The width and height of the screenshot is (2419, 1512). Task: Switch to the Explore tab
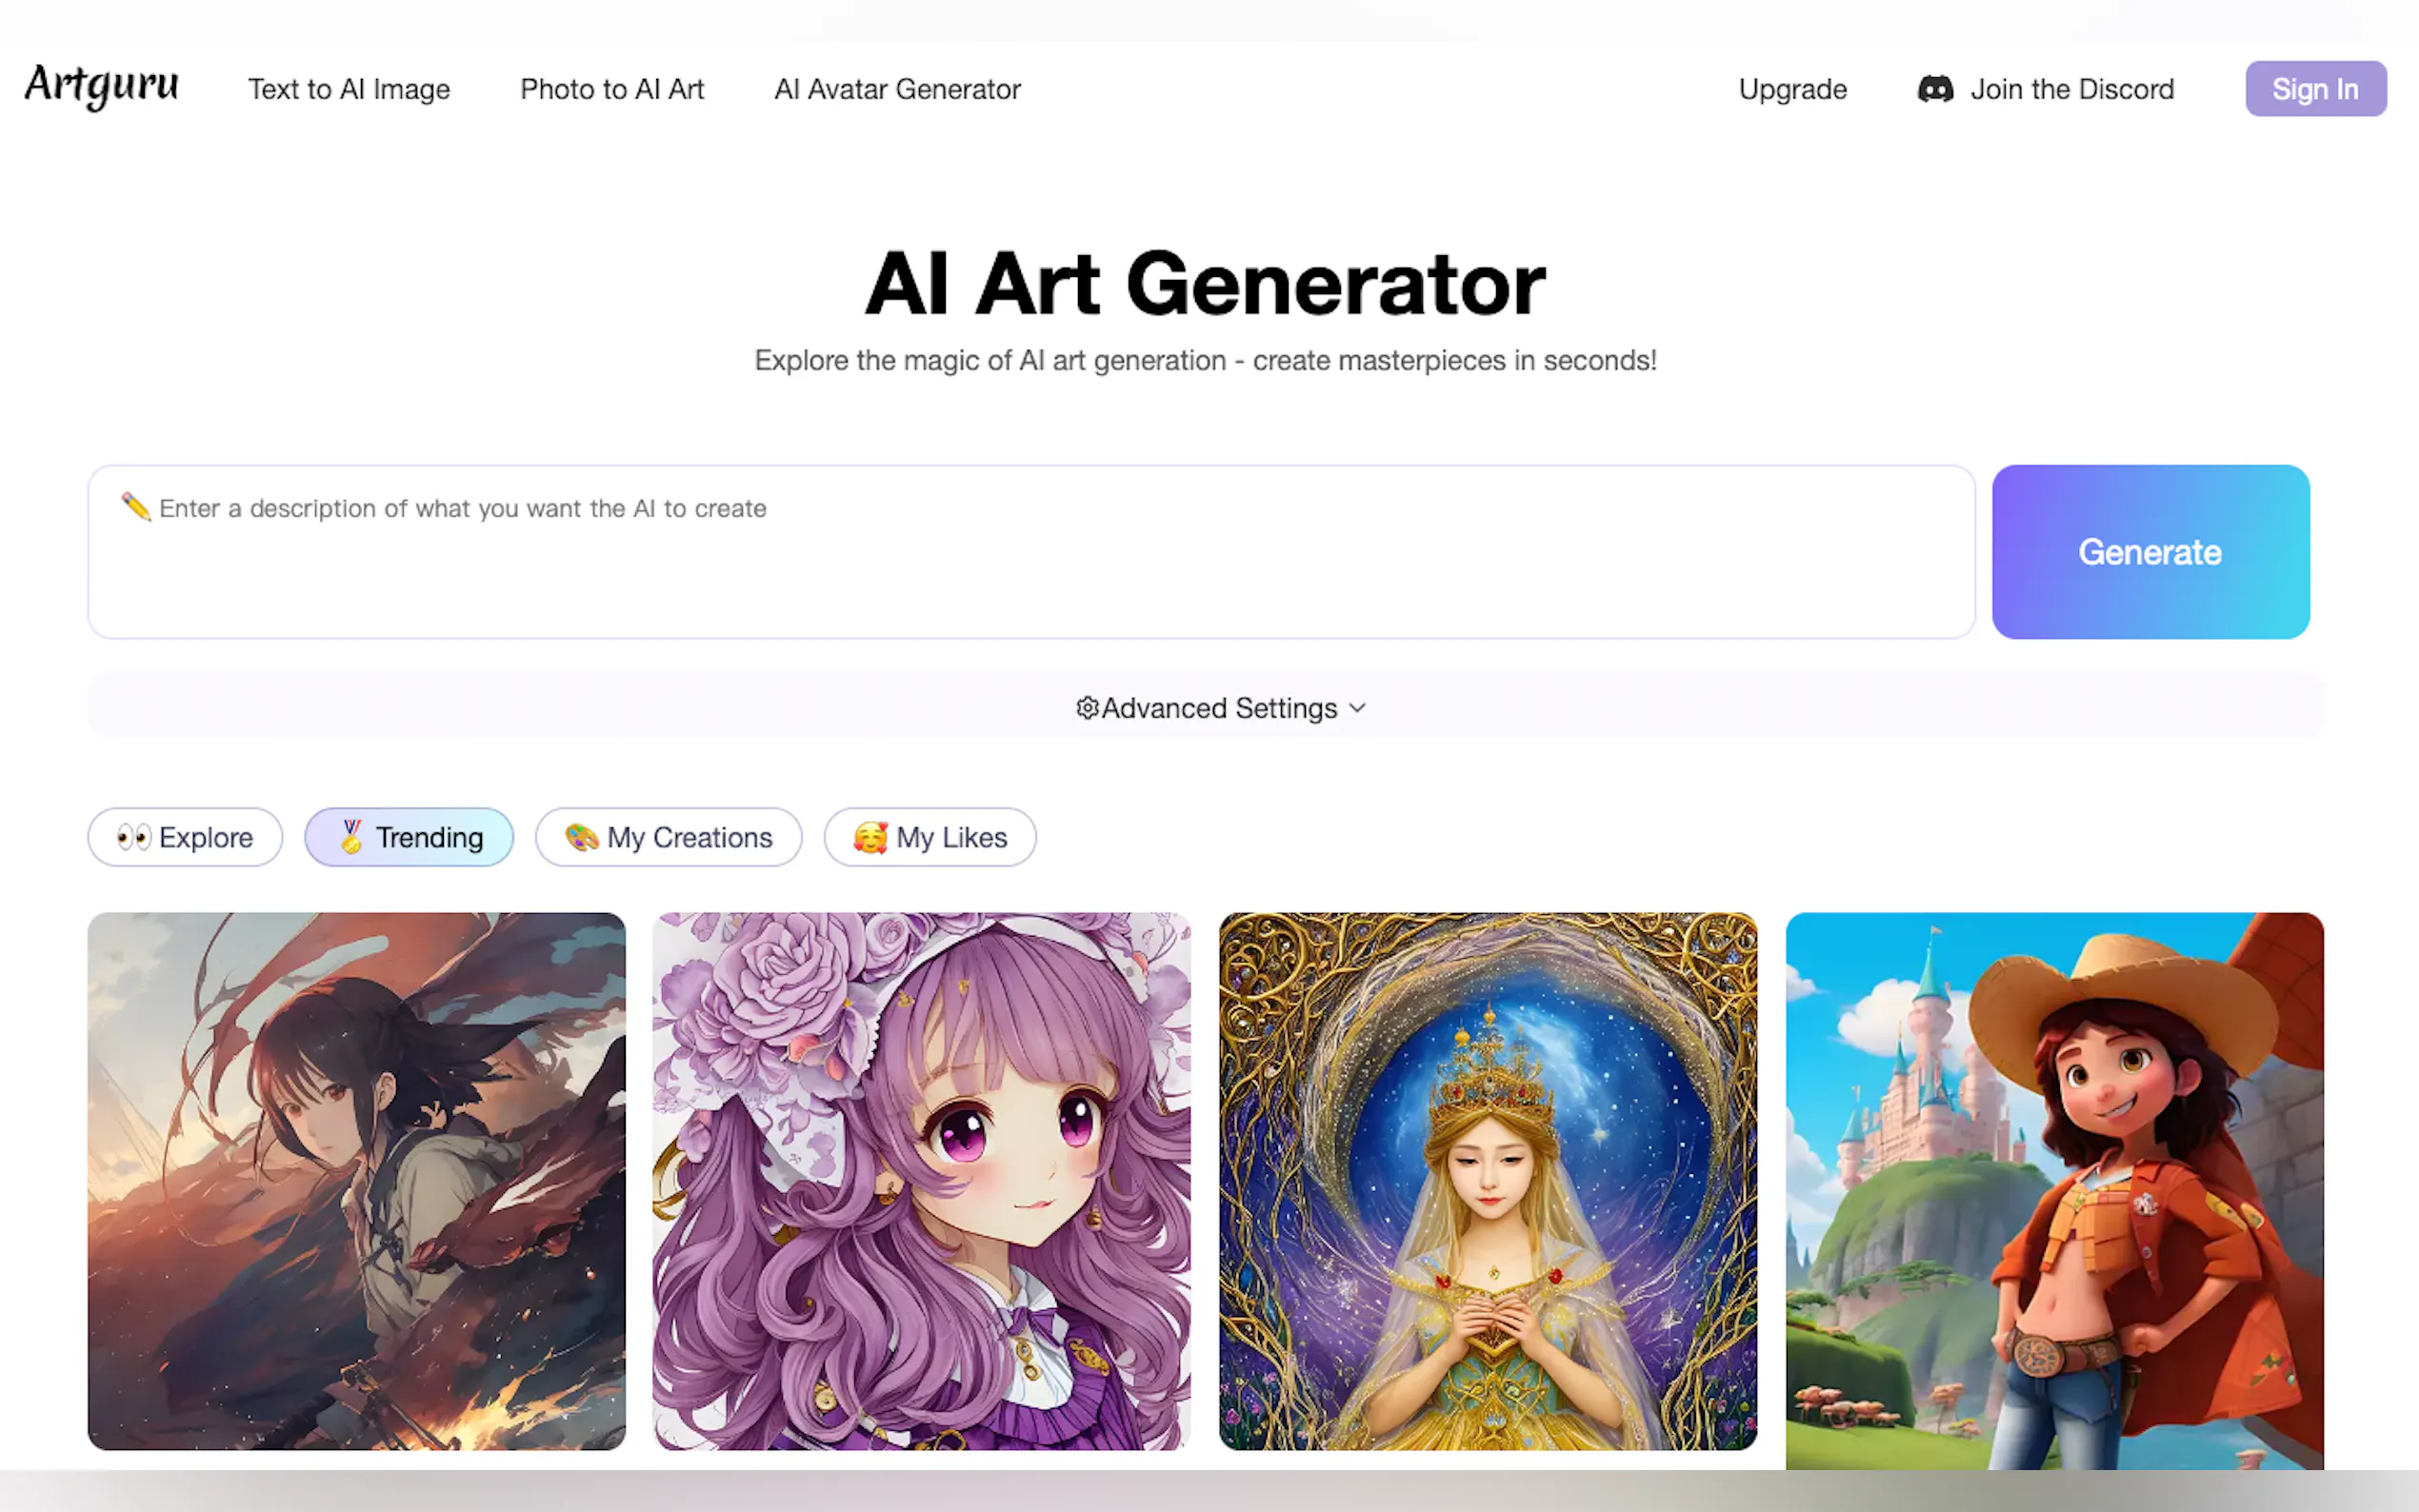point(185,837)
